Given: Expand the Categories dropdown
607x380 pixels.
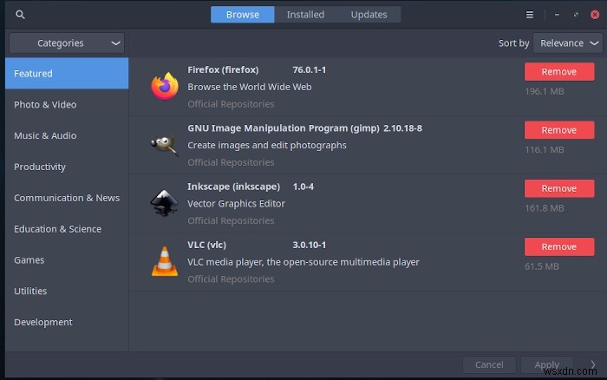Looking at the screenshot, I should click(67, 43).
